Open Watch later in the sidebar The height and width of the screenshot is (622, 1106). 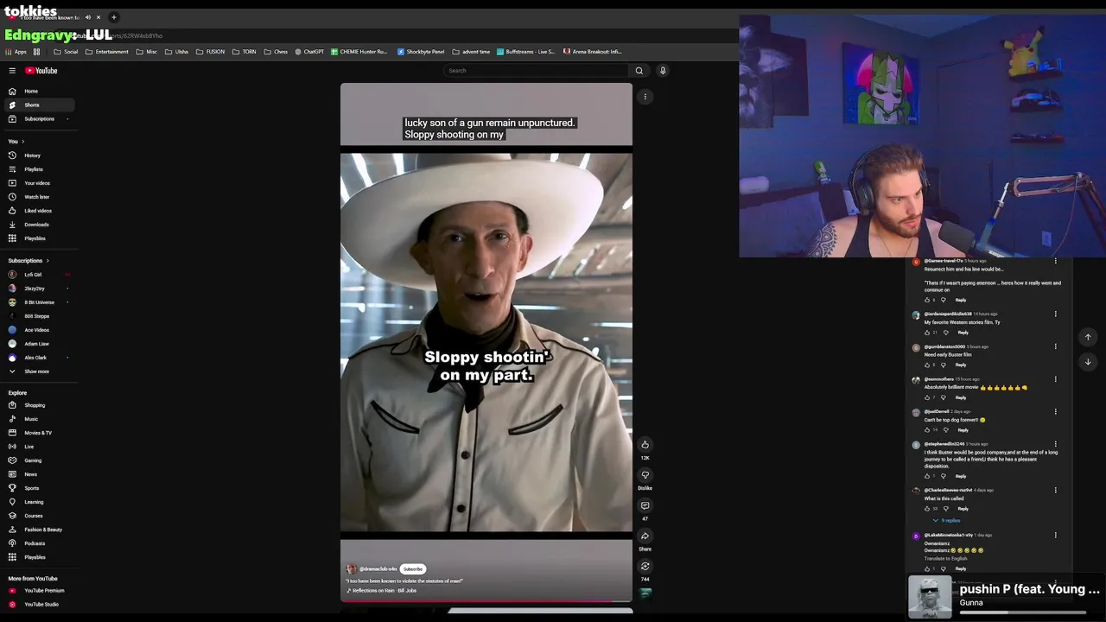pos(39,197)
